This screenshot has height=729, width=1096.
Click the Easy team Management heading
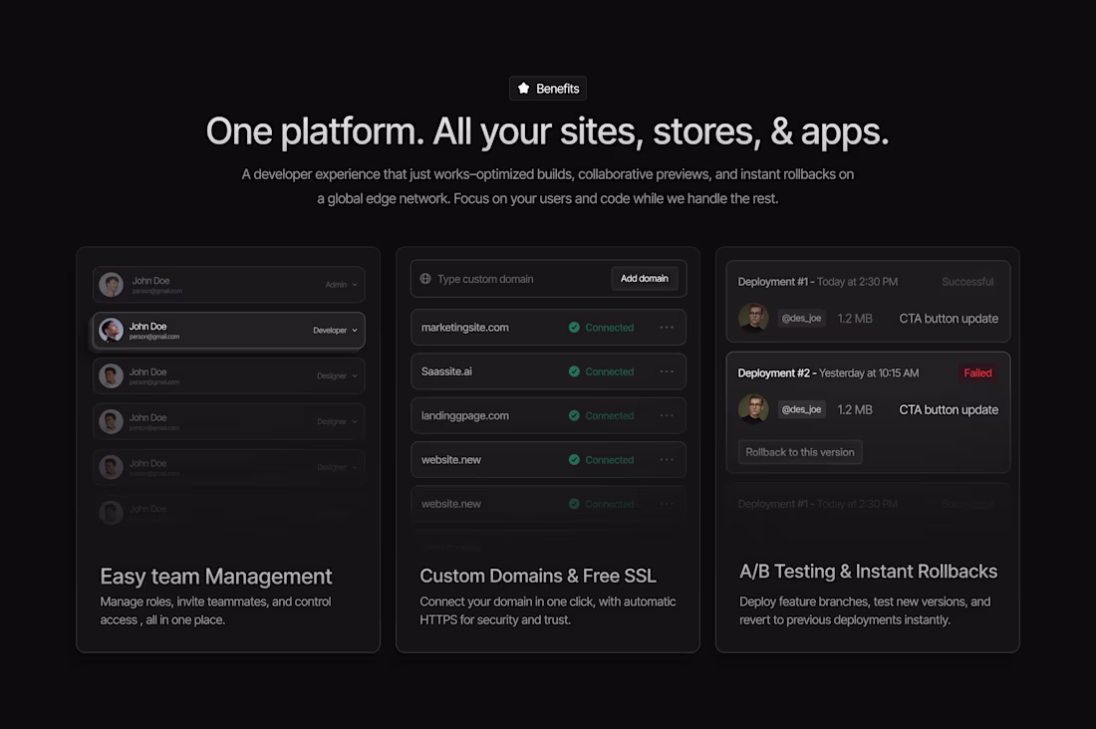[216, 576]
